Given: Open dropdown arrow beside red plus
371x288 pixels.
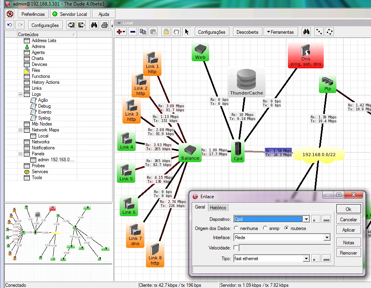Looking at the screenshot, I should coord(124,32).
